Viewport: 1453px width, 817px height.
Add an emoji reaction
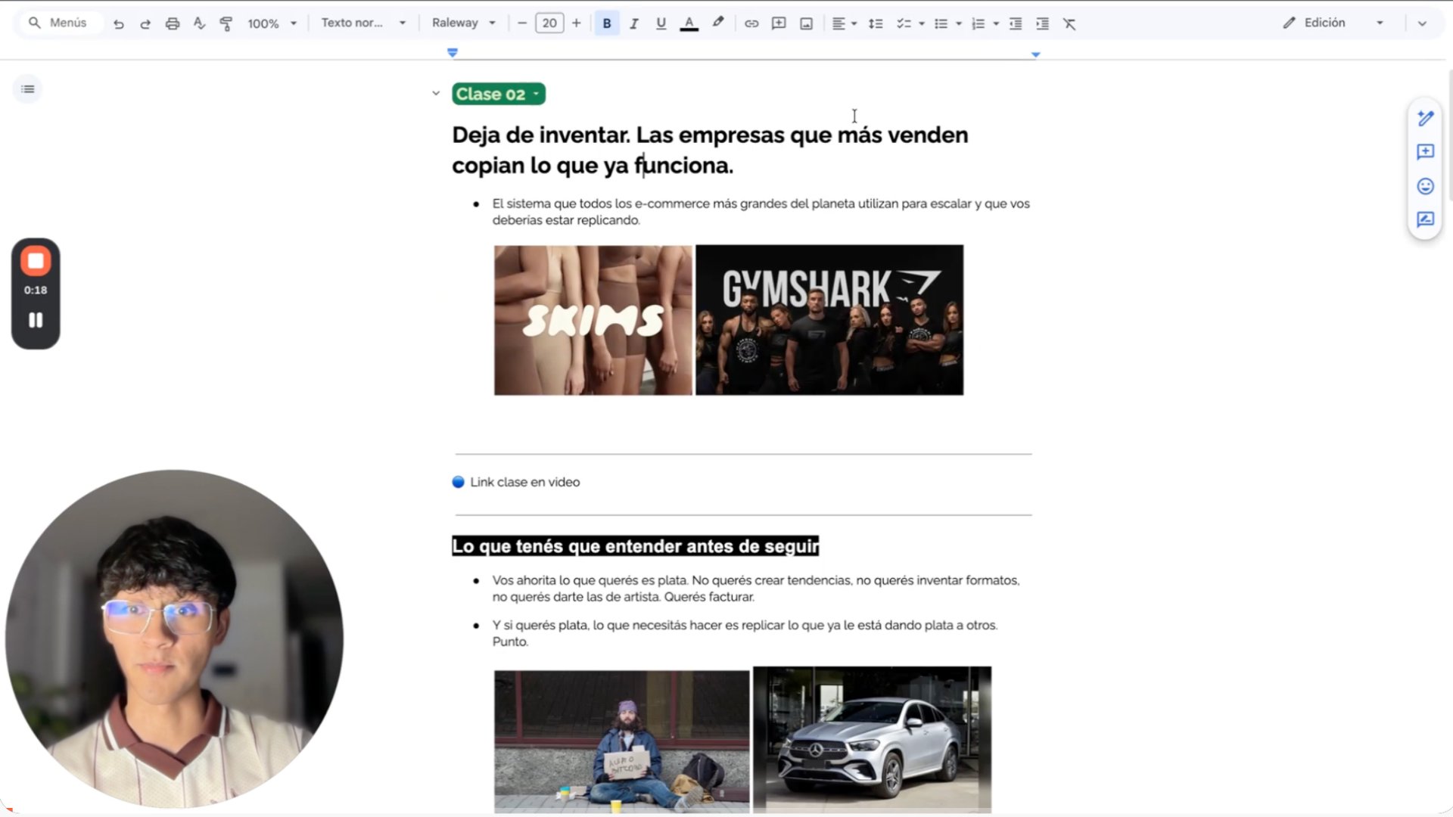(x=1425, y=186)
